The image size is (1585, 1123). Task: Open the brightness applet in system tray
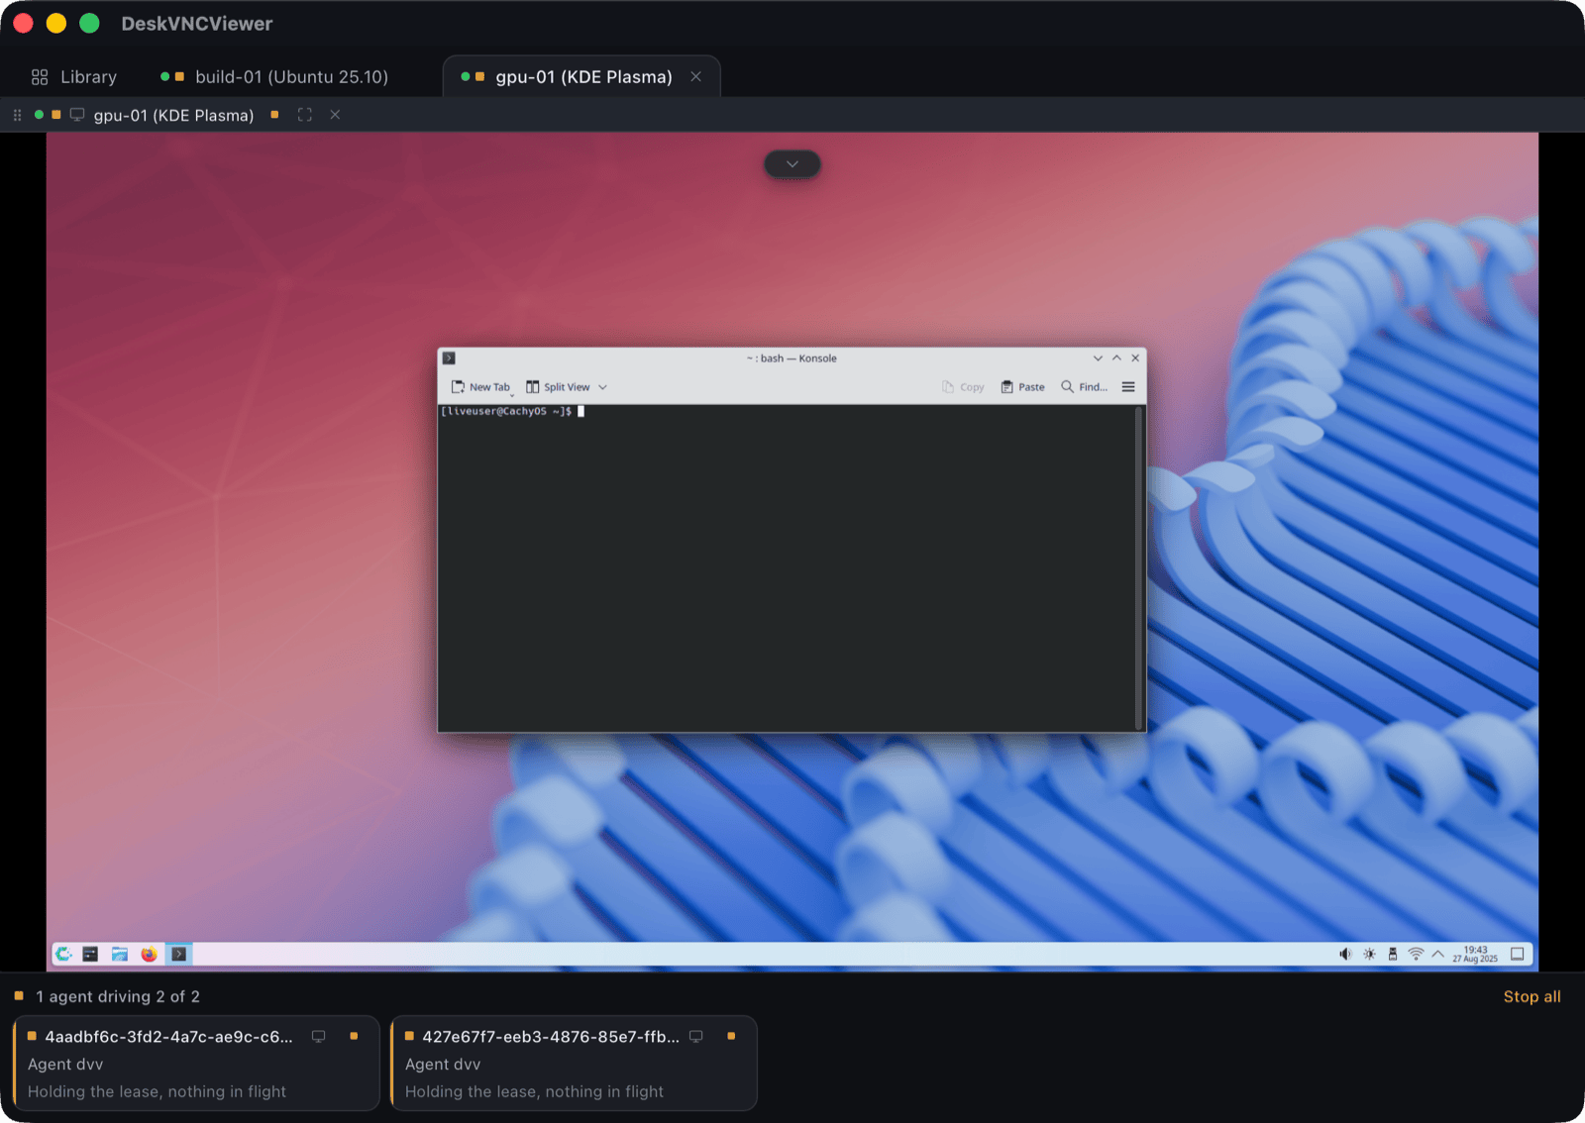(1369, 954)
